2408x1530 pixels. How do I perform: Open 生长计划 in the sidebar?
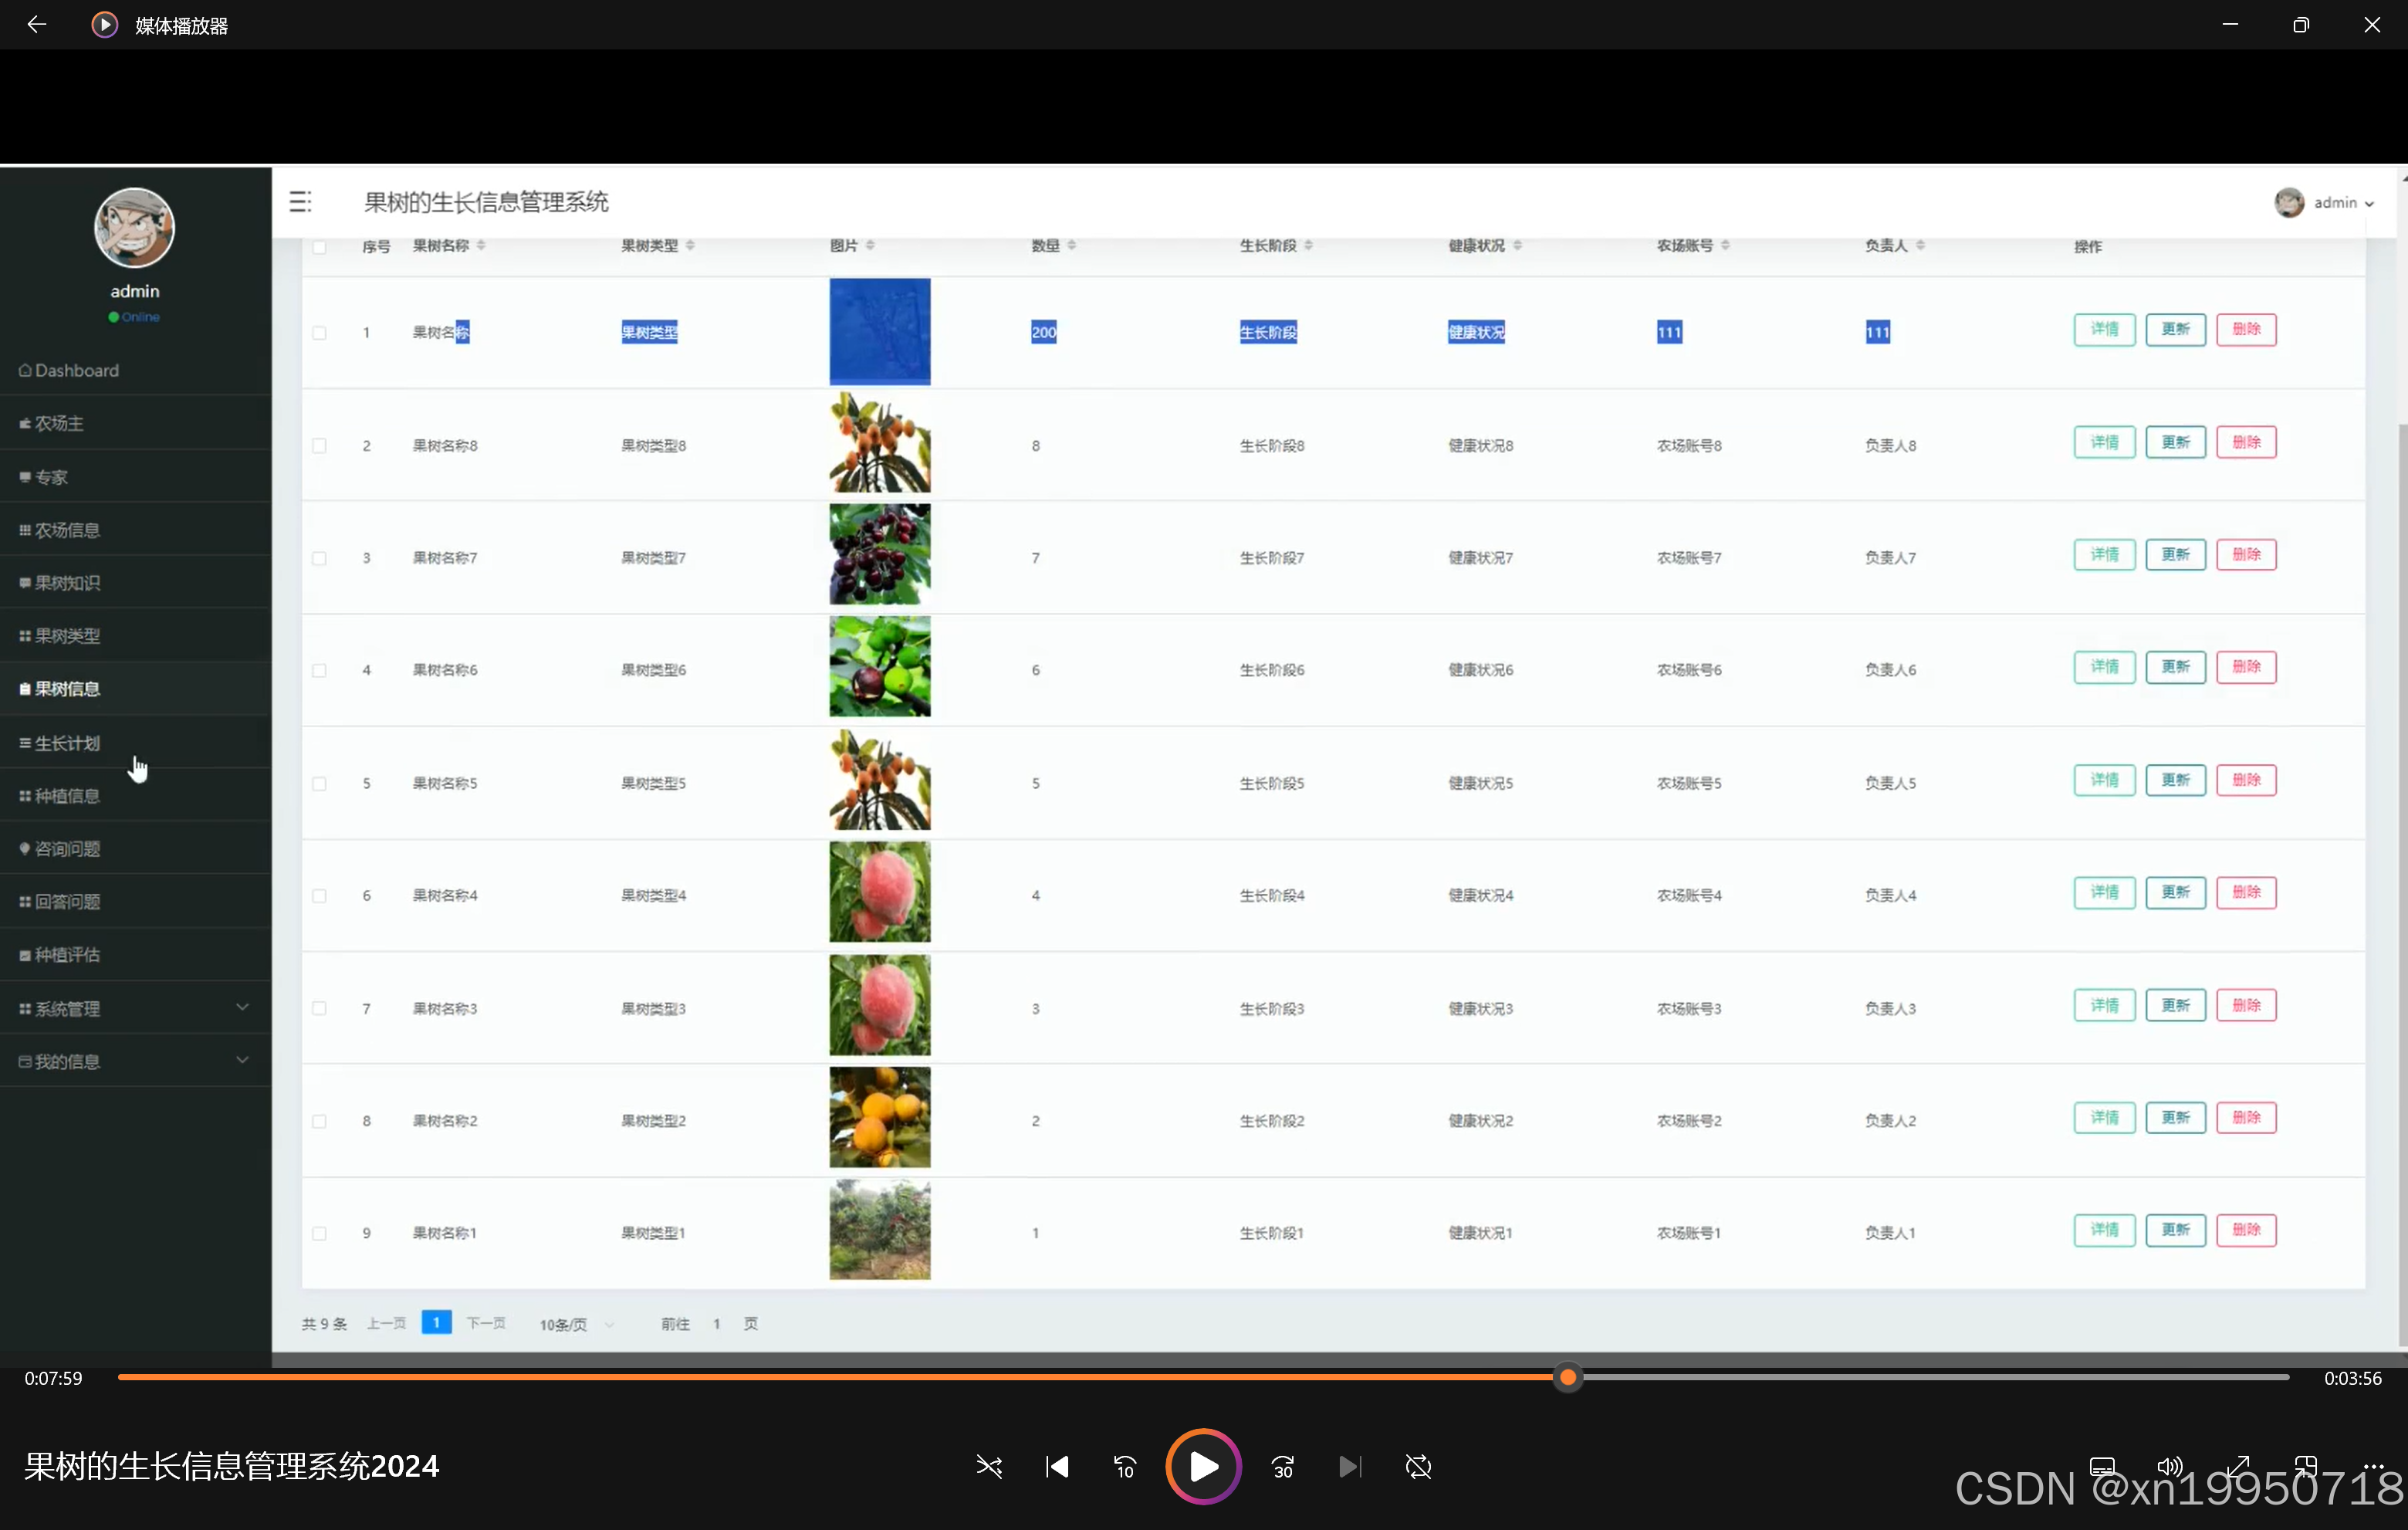tap(135, 743)
